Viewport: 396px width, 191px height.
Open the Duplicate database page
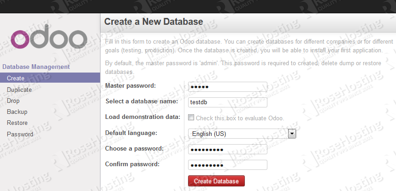pyautogui.click(x=19, y=90)
